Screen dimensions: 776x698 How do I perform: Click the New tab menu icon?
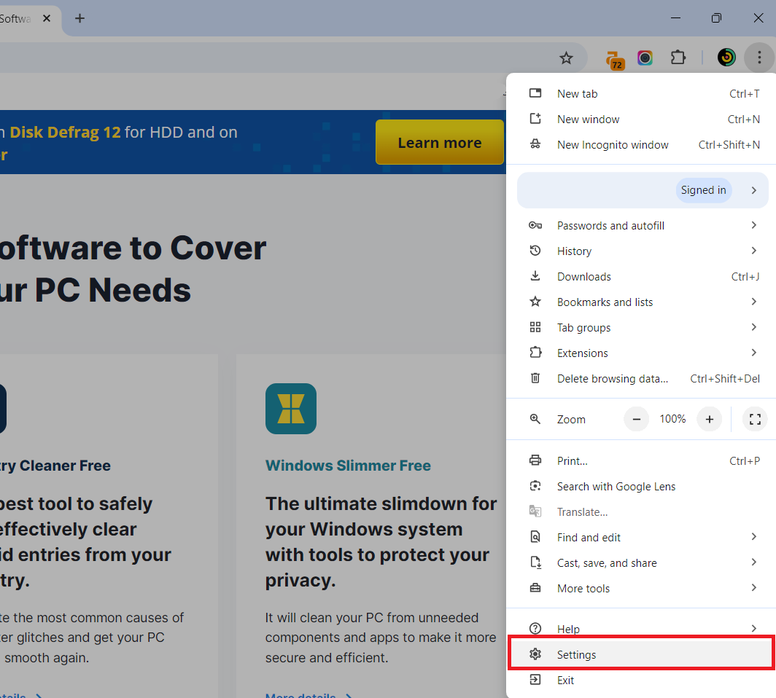pyautogui.click(x=535, y=93)
